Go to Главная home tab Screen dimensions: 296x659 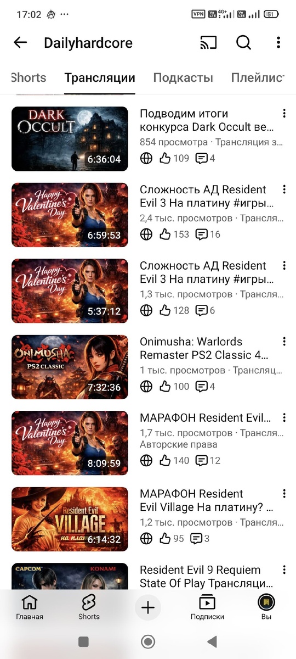click(29, 607)
